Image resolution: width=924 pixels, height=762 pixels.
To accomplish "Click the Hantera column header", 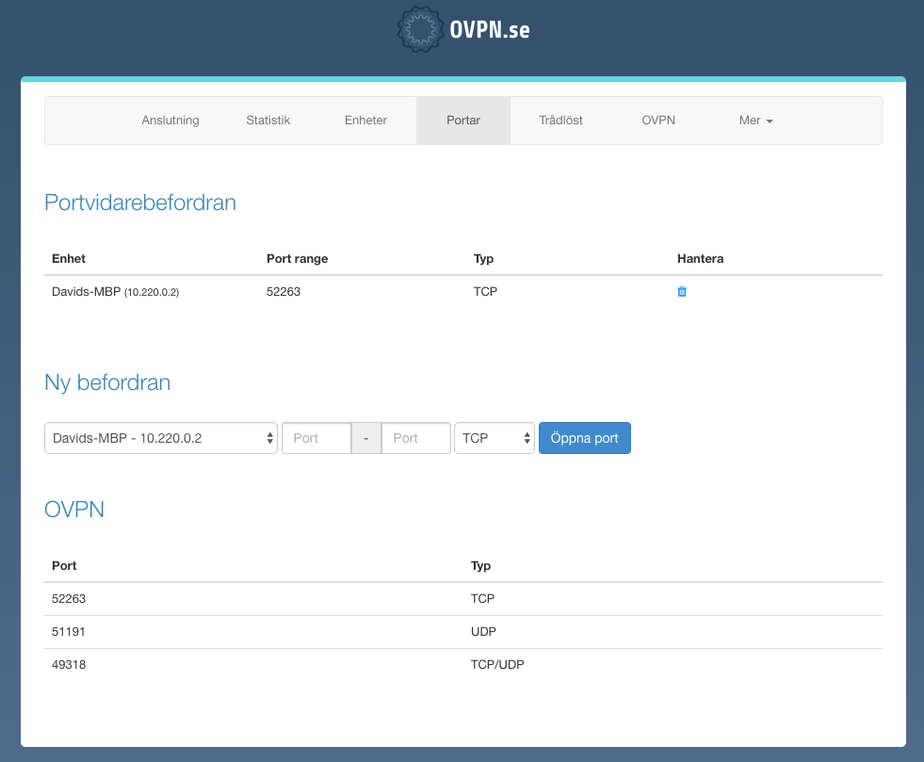I will (x=700, y=259).
